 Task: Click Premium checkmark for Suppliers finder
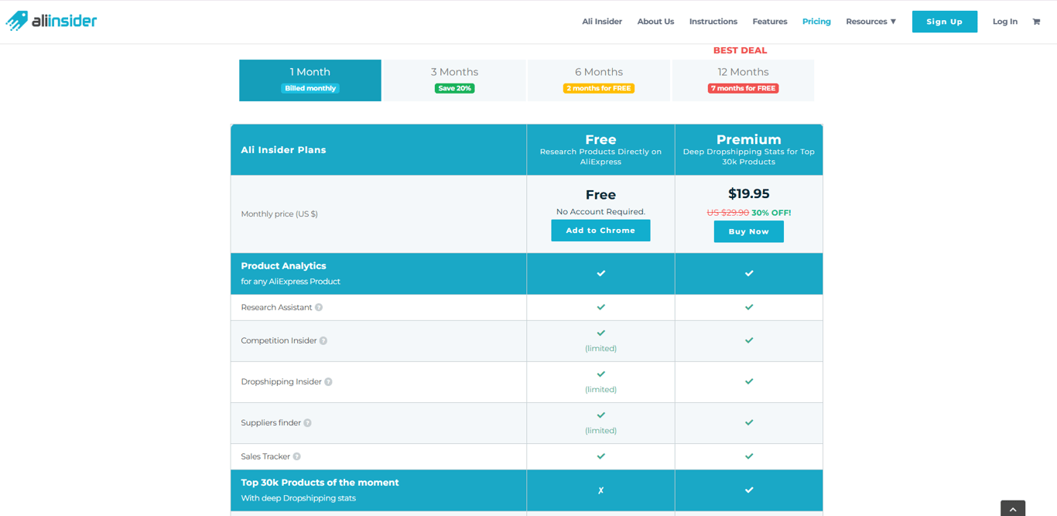tap(749, 422)
